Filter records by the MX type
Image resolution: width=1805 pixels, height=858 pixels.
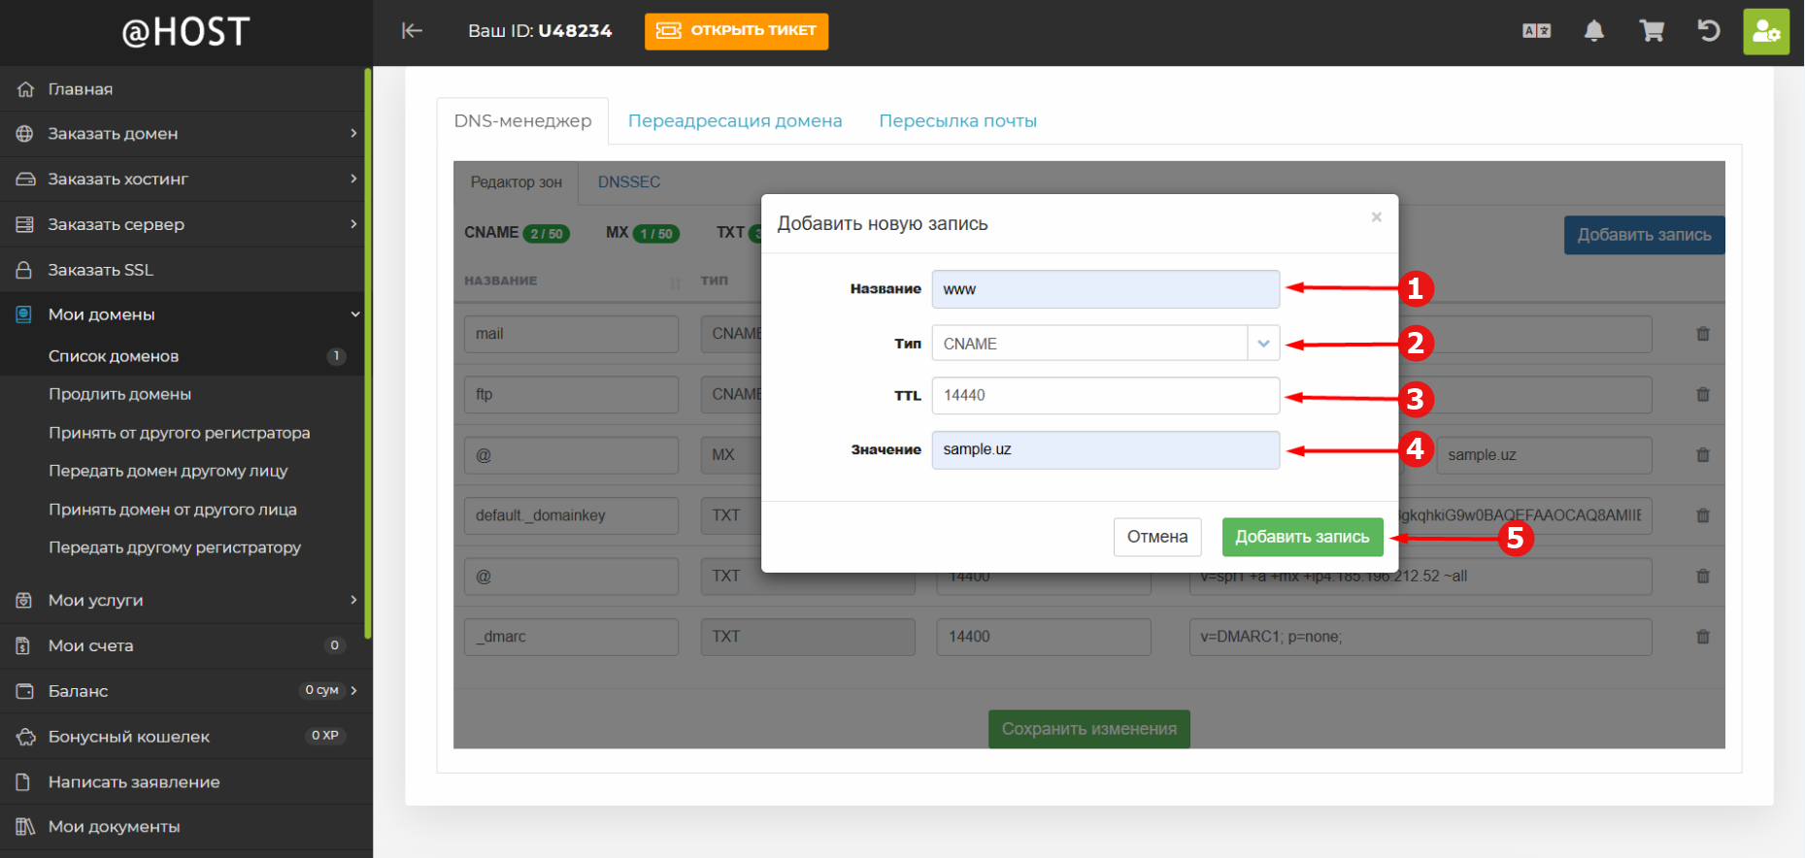tap(643, 233)
